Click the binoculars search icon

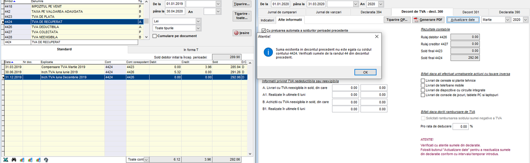pyautogui.click(x=14, y=159)
